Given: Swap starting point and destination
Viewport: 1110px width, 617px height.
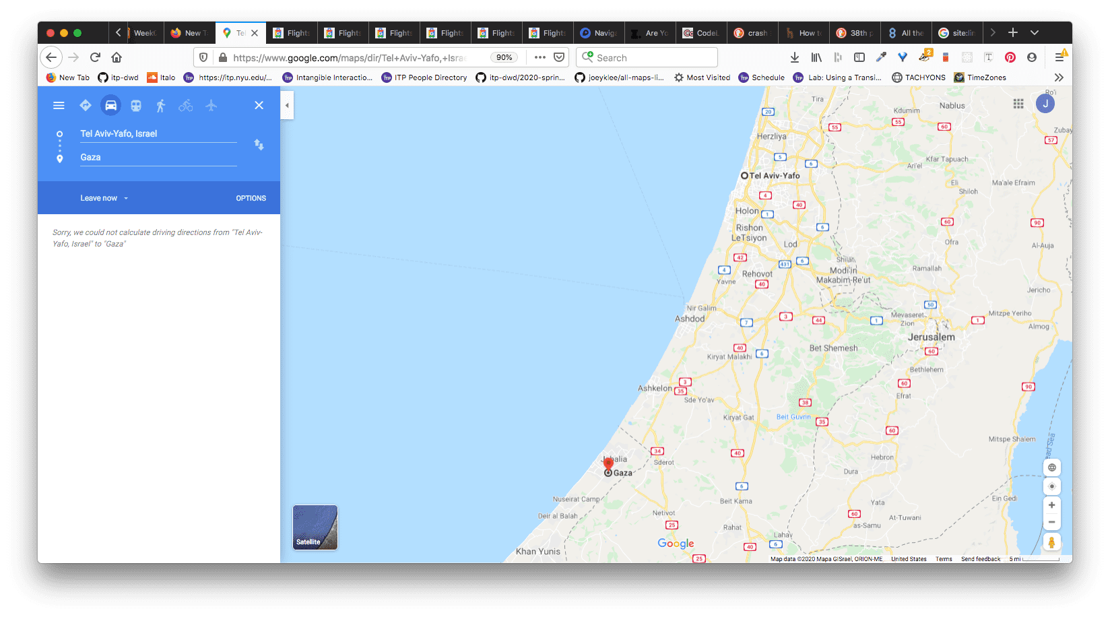Looking at the screenshot, I should 259,145.
